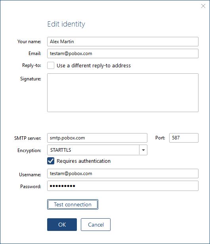
Task: Uncheck the Requires authentication checkbox
Action: tap(51, 161)
